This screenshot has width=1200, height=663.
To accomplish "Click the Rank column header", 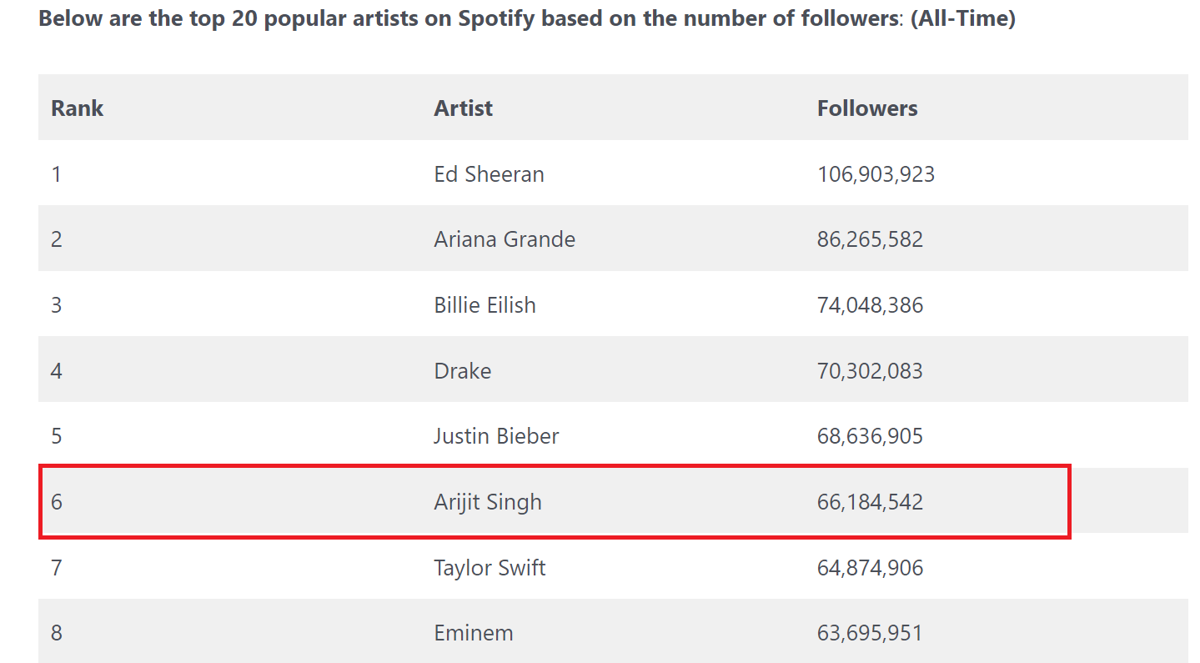I will tap(78, 108).
